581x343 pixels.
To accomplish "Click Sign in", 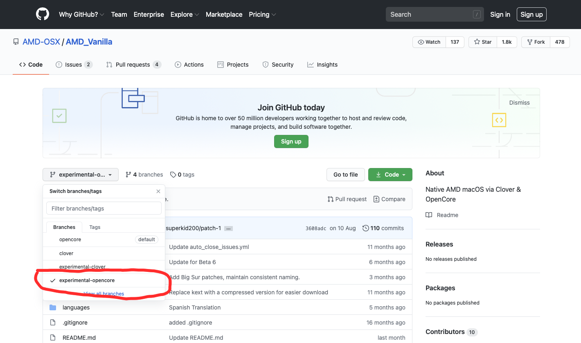I will click(500, 14).
